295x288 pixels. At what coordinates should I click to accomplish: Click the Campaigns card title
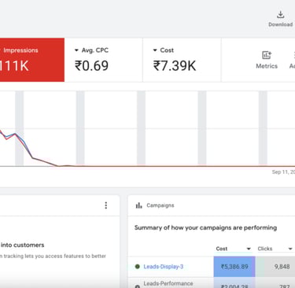coord(160,205)
